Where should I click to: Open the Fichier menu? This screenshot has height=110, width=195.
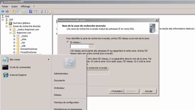pyautogui.click(x=5, y=6)
